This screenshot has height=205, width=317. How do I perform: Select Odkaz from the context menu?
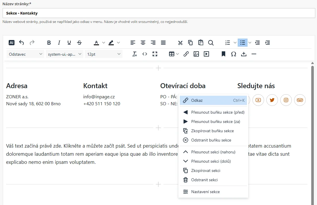(213, 100)
